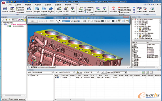The height and width of the screenshot is (101, 162).
Task: Open the 显示对象构造 view dropdown
Action: 52,72
